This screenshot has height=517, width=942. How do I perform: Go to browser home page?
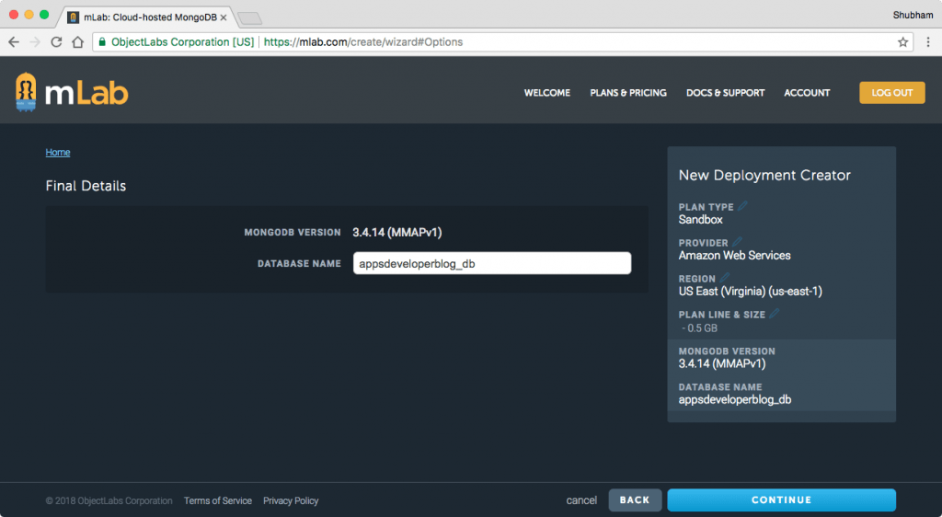[78, 41]
